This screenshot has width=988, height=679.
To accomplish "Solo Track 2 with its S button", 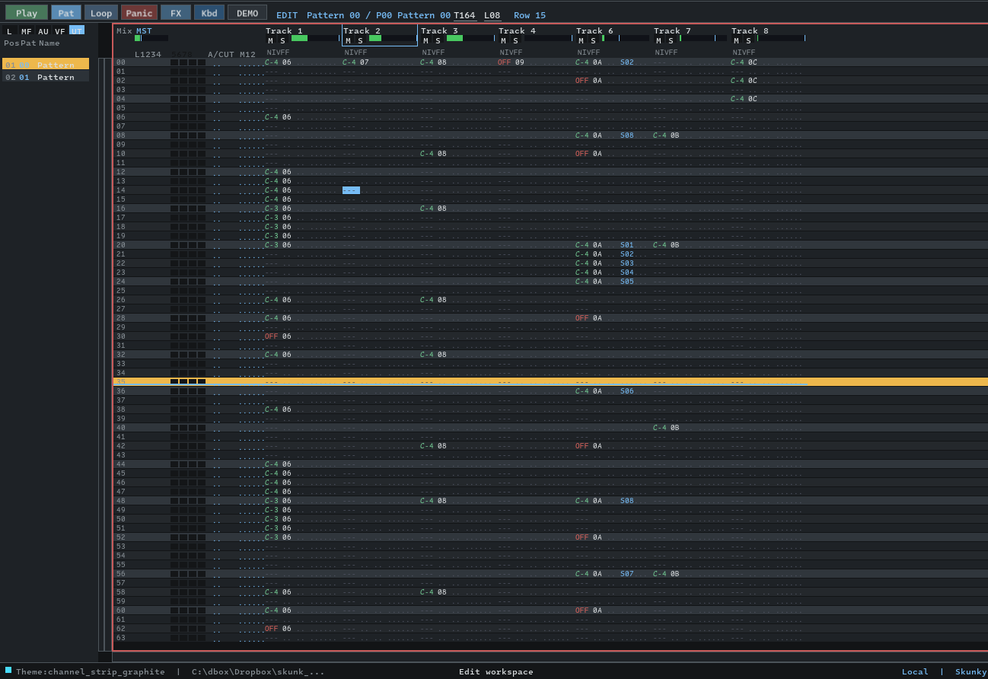I will point(360,40).
